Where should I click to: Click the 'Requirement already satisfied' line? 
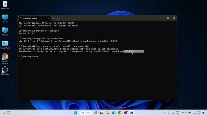pyautogui.click(x=76, y=52)
